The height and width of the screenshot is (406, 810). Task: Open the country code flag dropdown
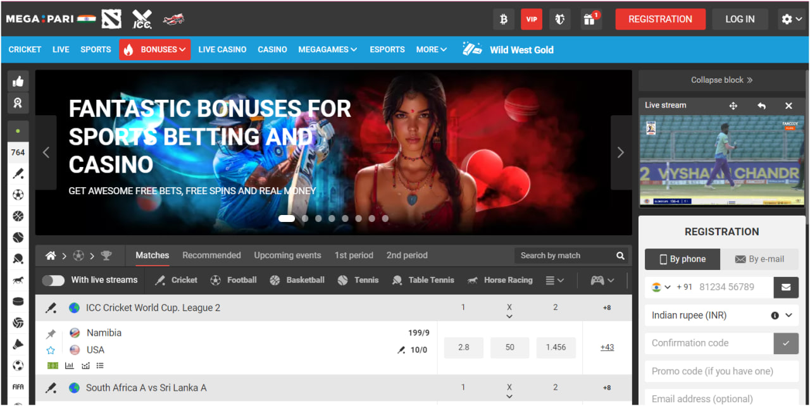tap(661, 287)
